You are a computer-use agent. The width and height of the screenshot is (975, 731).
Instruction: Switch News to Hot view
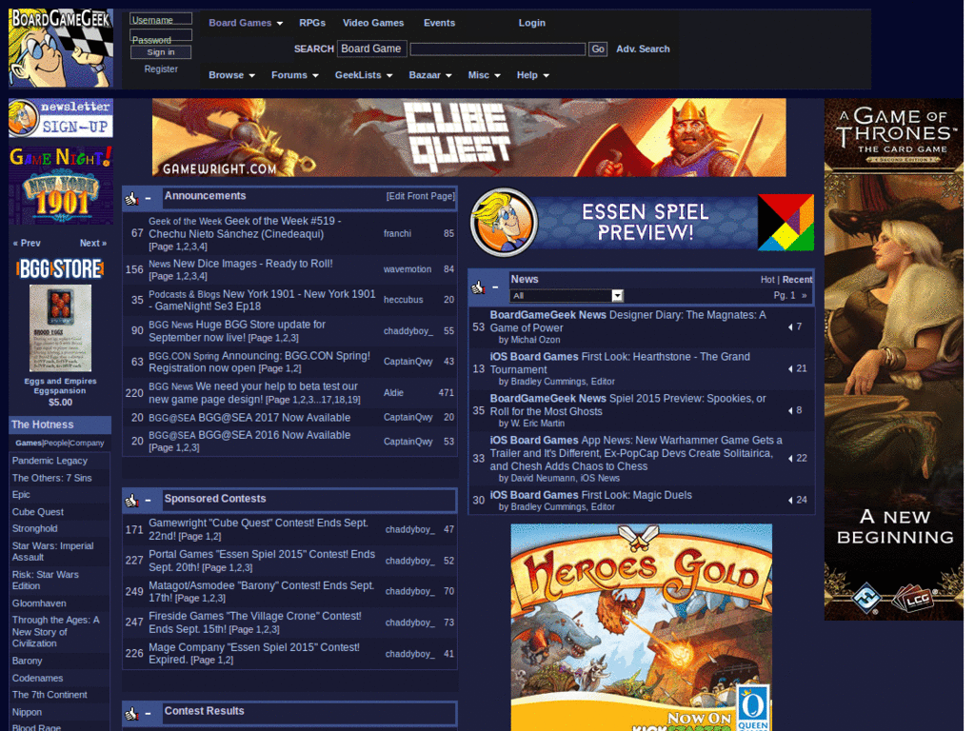pos(766,280)
